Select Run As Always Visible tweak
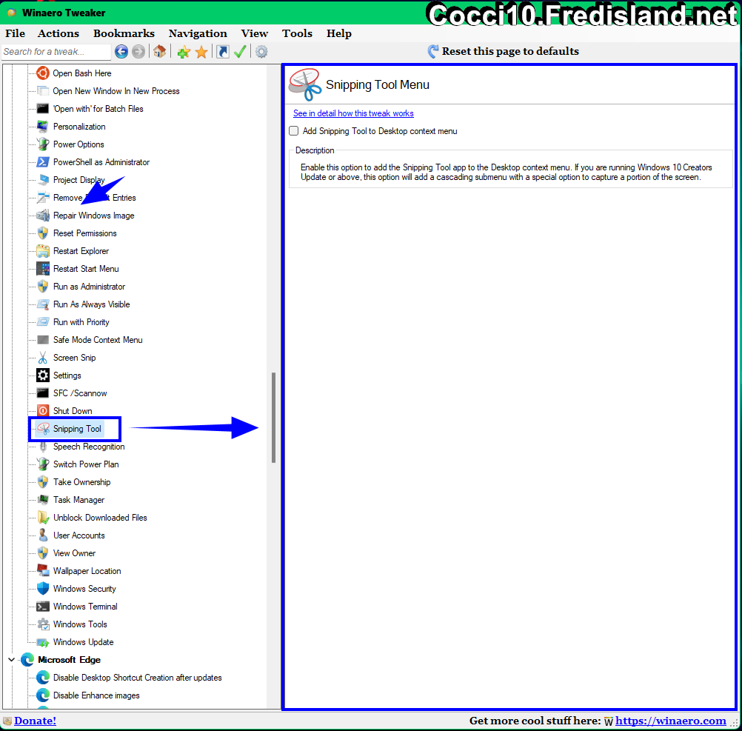This screenshot has width=742, height=731. click(91, 304)
